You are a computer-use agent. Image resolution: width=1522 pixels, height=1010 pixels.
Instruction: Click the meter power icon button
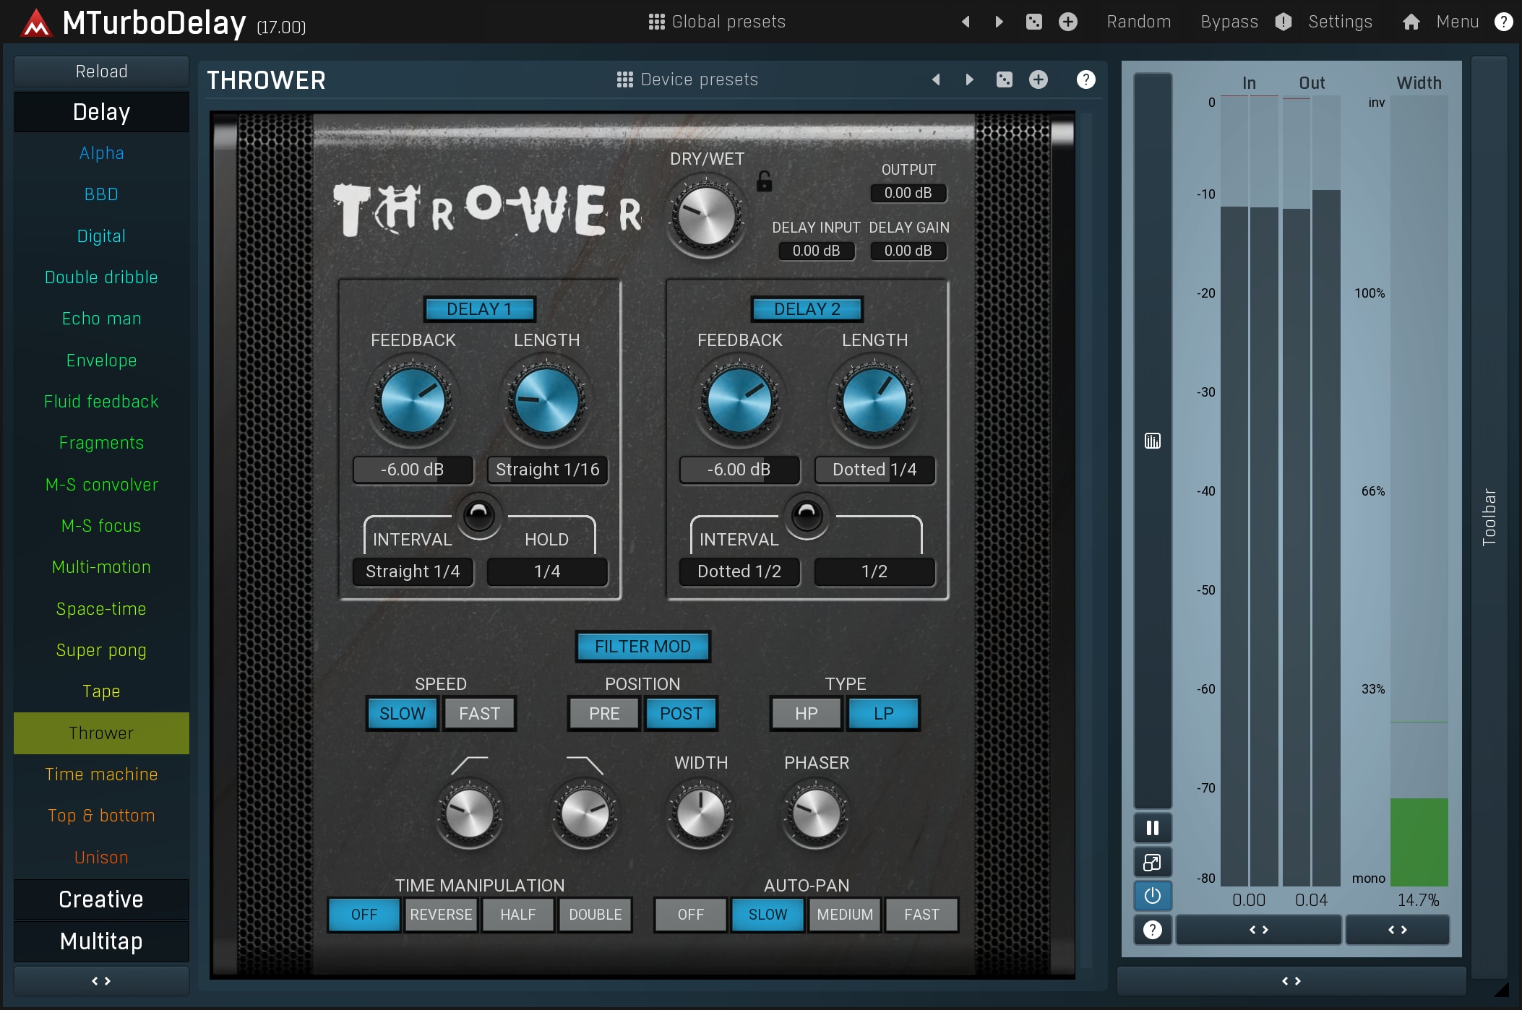pos(1152,896)
